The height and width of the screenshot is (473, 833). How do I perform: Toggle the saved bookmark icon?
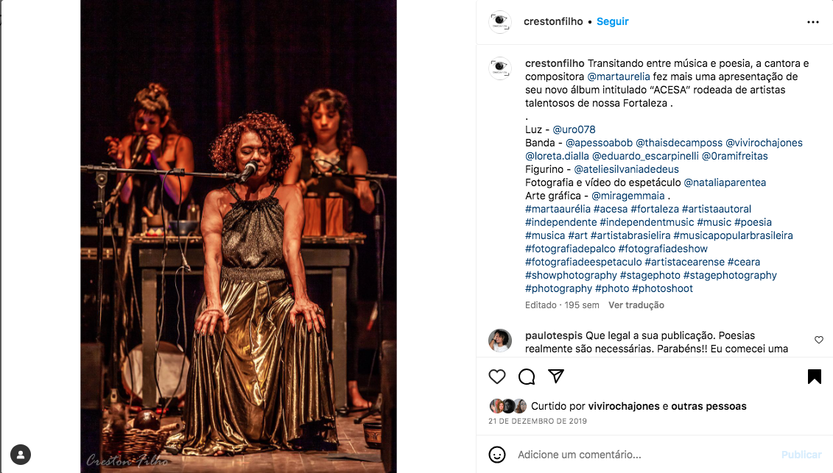[815, 377]
